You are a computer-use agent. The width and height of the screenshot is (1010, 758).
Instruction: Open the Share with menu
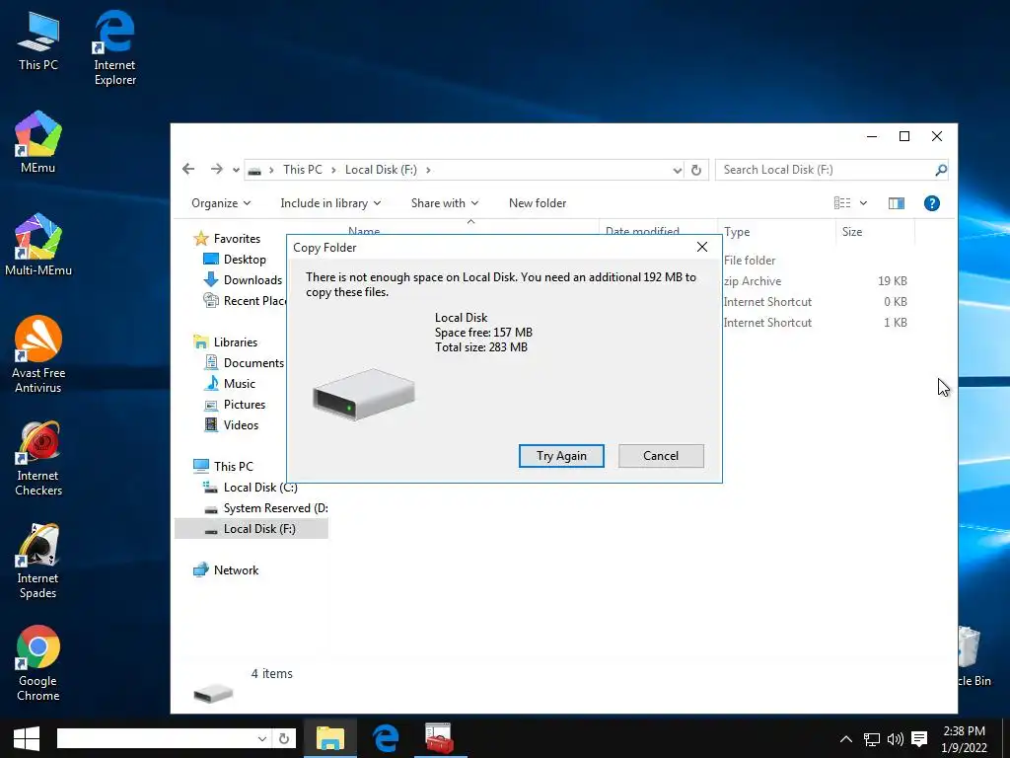(445, 203)
